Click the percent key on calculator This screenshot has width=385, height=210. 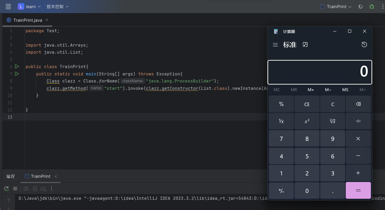pyautogui.click(x=281, y=104)
